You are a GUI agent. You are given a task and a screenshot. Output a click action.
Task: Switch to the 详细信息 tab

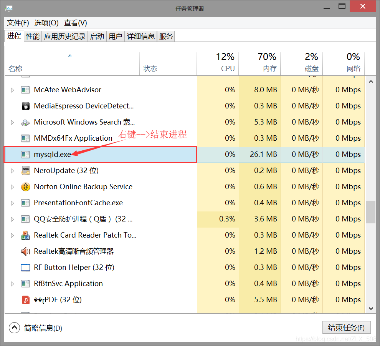click(141, 37)
